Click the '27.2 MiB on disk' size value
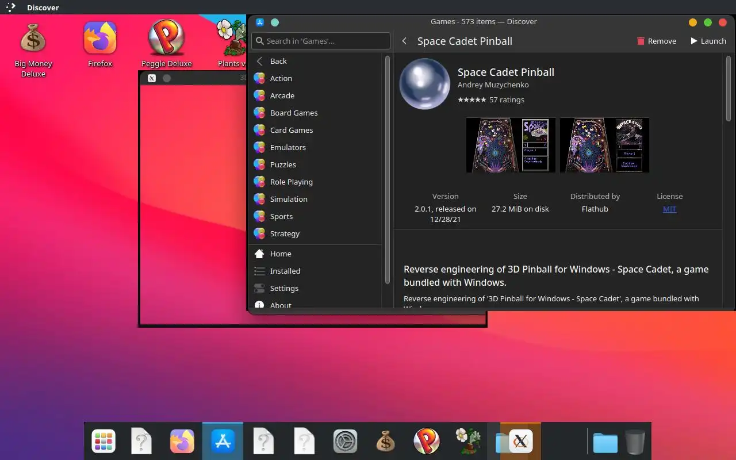736x460 pixels. click(520, 209)
